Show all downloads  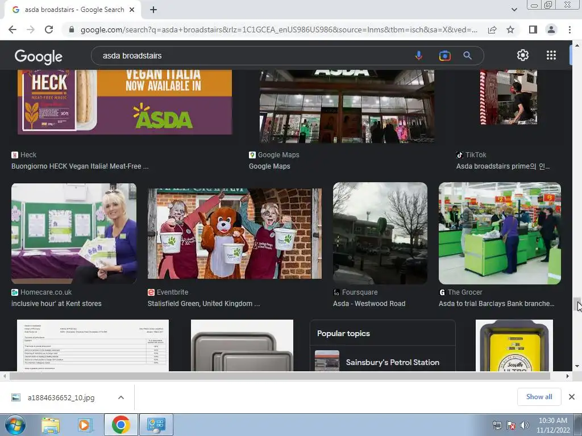(539, 397)
